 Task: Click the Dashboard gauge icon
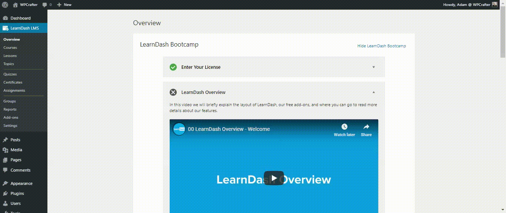(5, 18)
